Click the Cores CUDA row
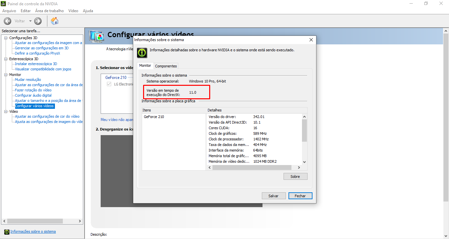 (x=254, y=128)
